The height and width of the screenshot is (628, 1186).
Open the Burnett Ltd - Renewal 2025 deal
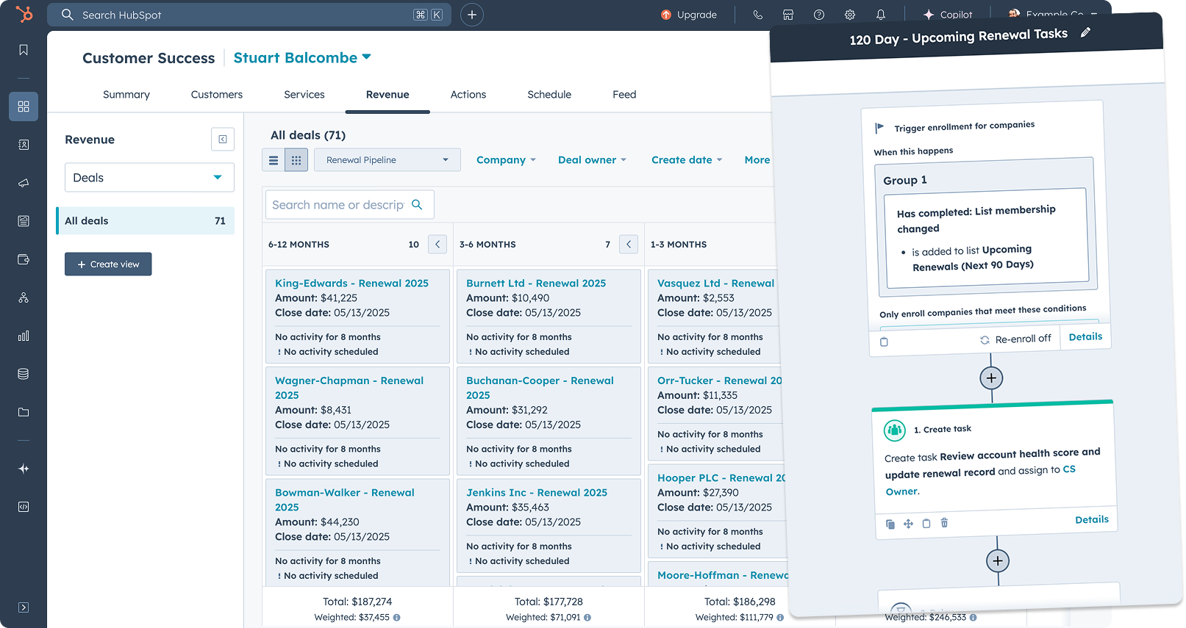click(x=536, y=284)
